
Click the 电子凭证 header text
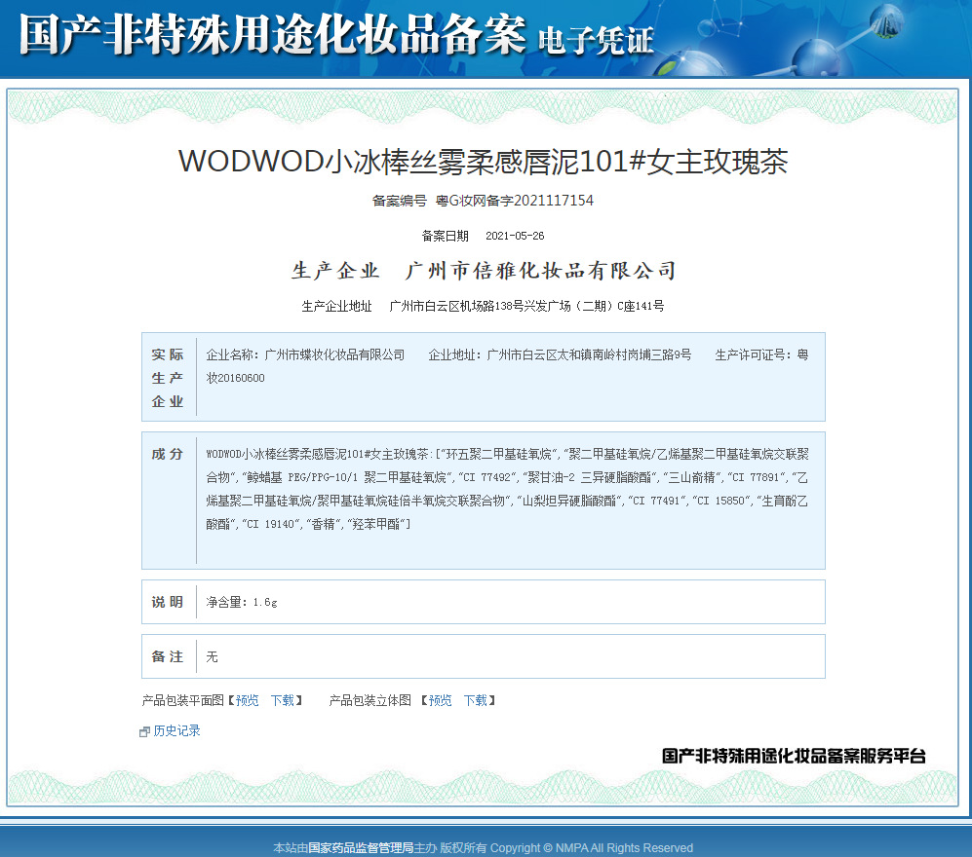(x=596, y=42)
